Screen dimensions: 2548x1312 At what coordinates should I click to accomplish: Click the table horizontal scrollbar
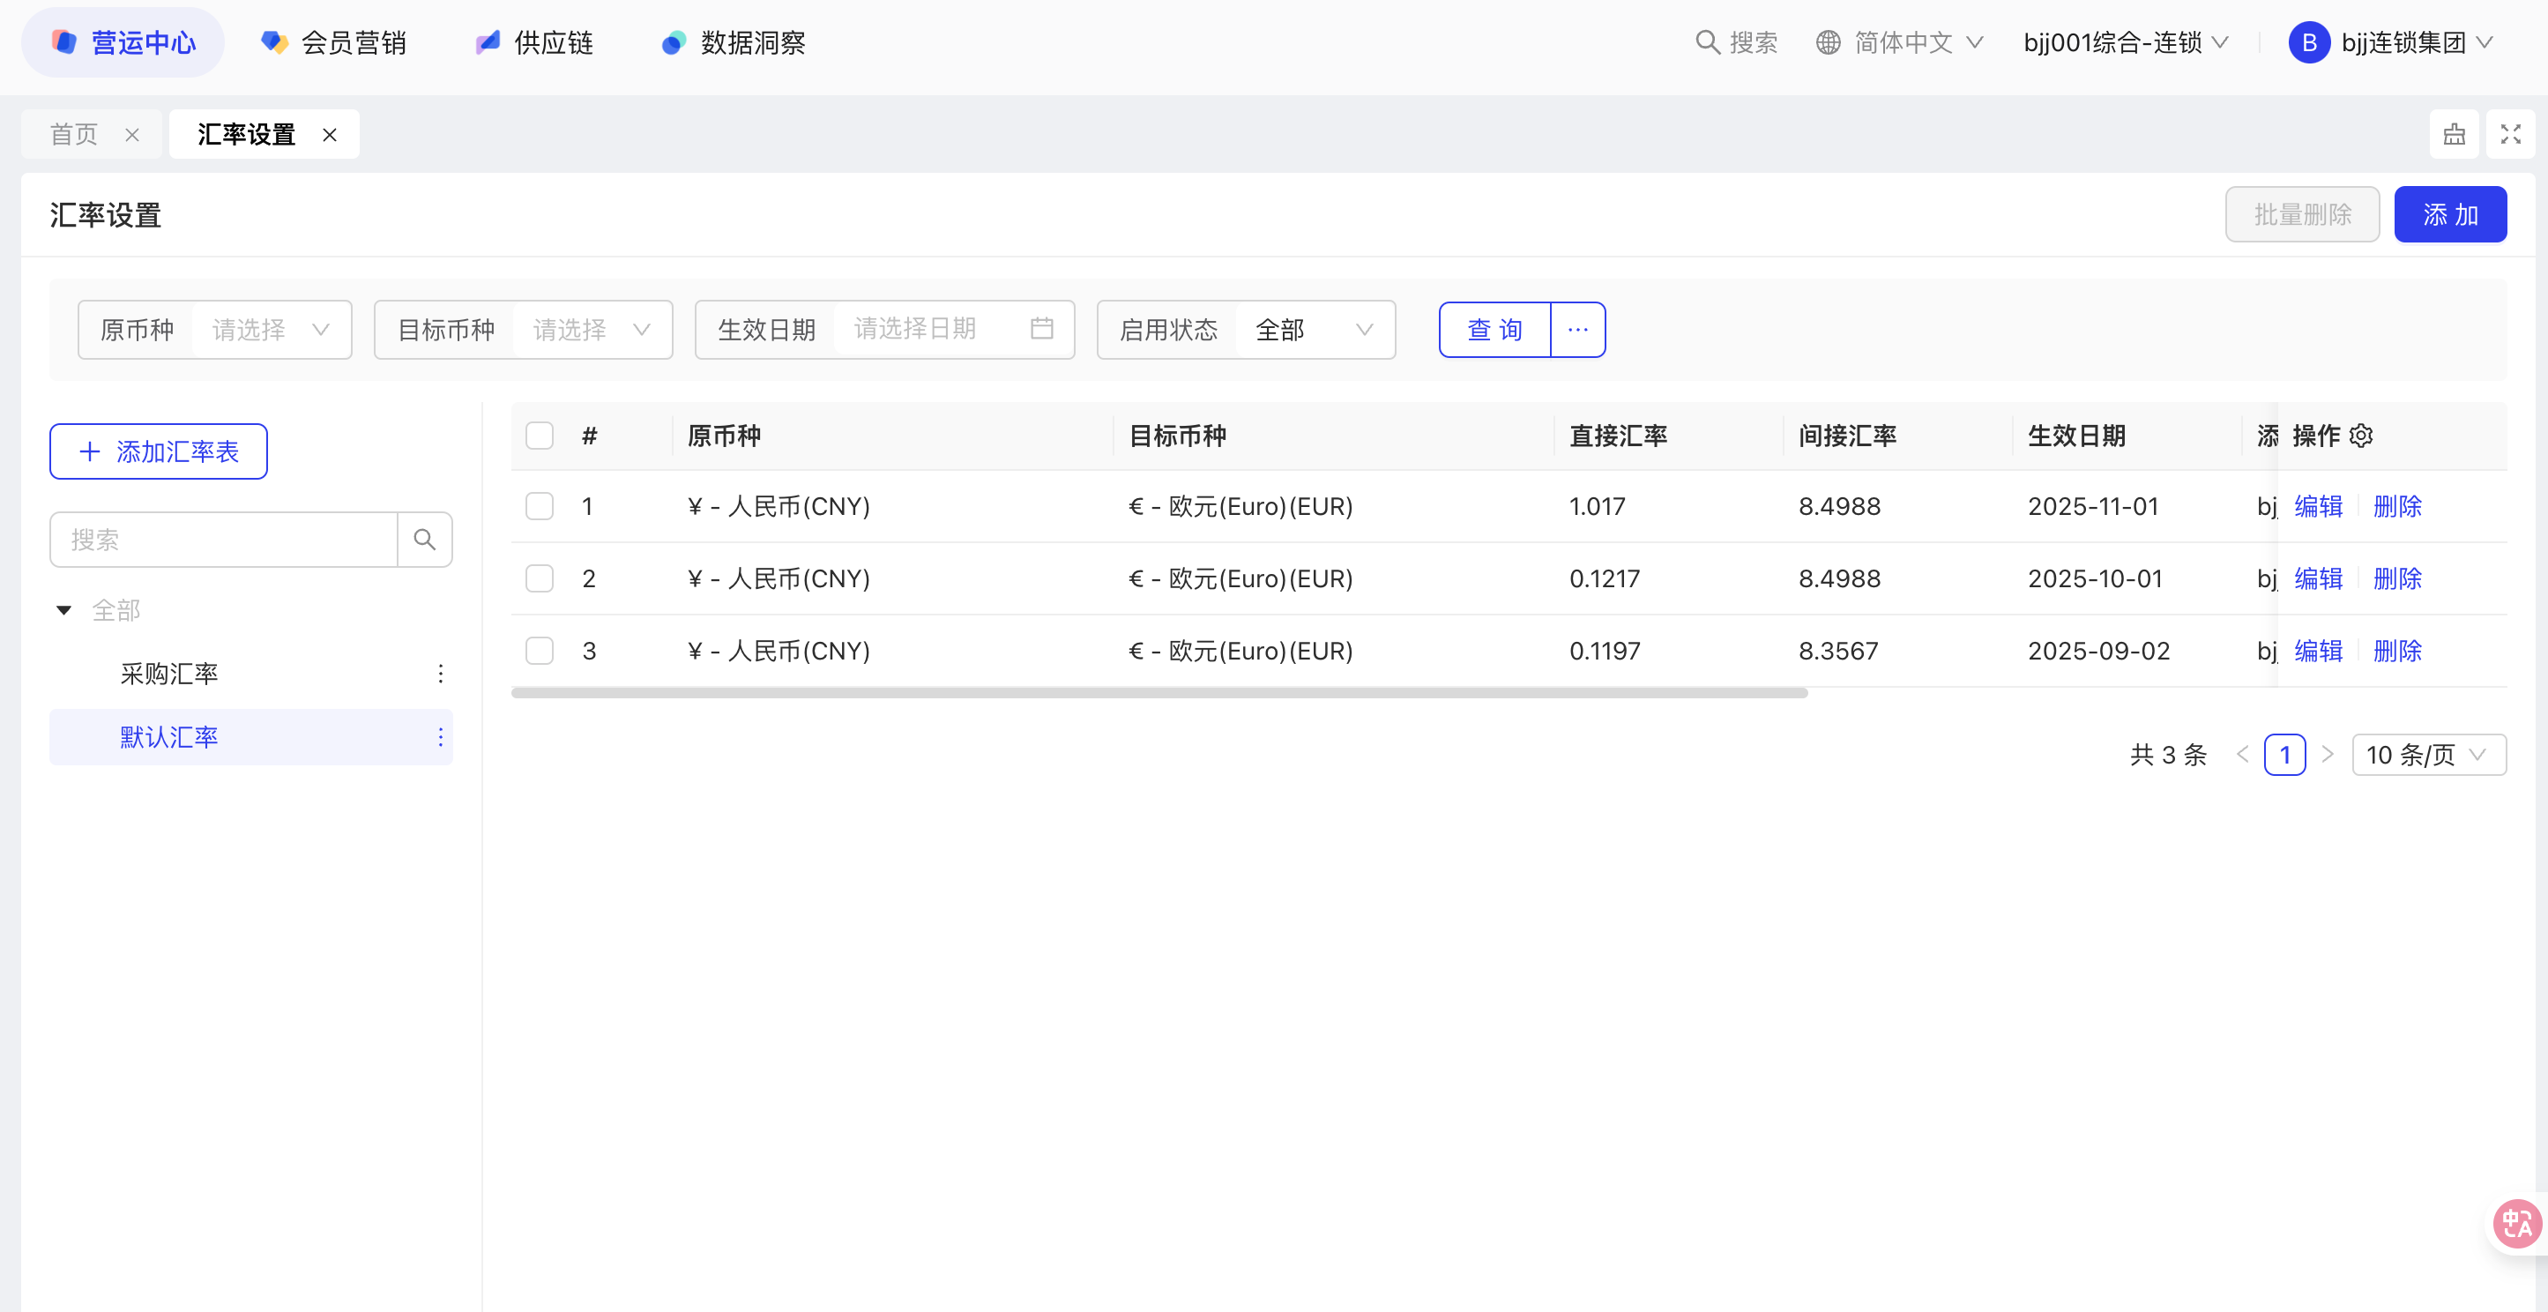(1159, 693)
